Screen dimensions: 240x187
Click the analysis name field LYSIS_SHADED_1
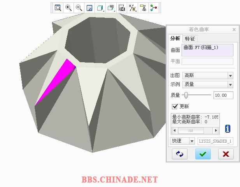pos(215,141)
